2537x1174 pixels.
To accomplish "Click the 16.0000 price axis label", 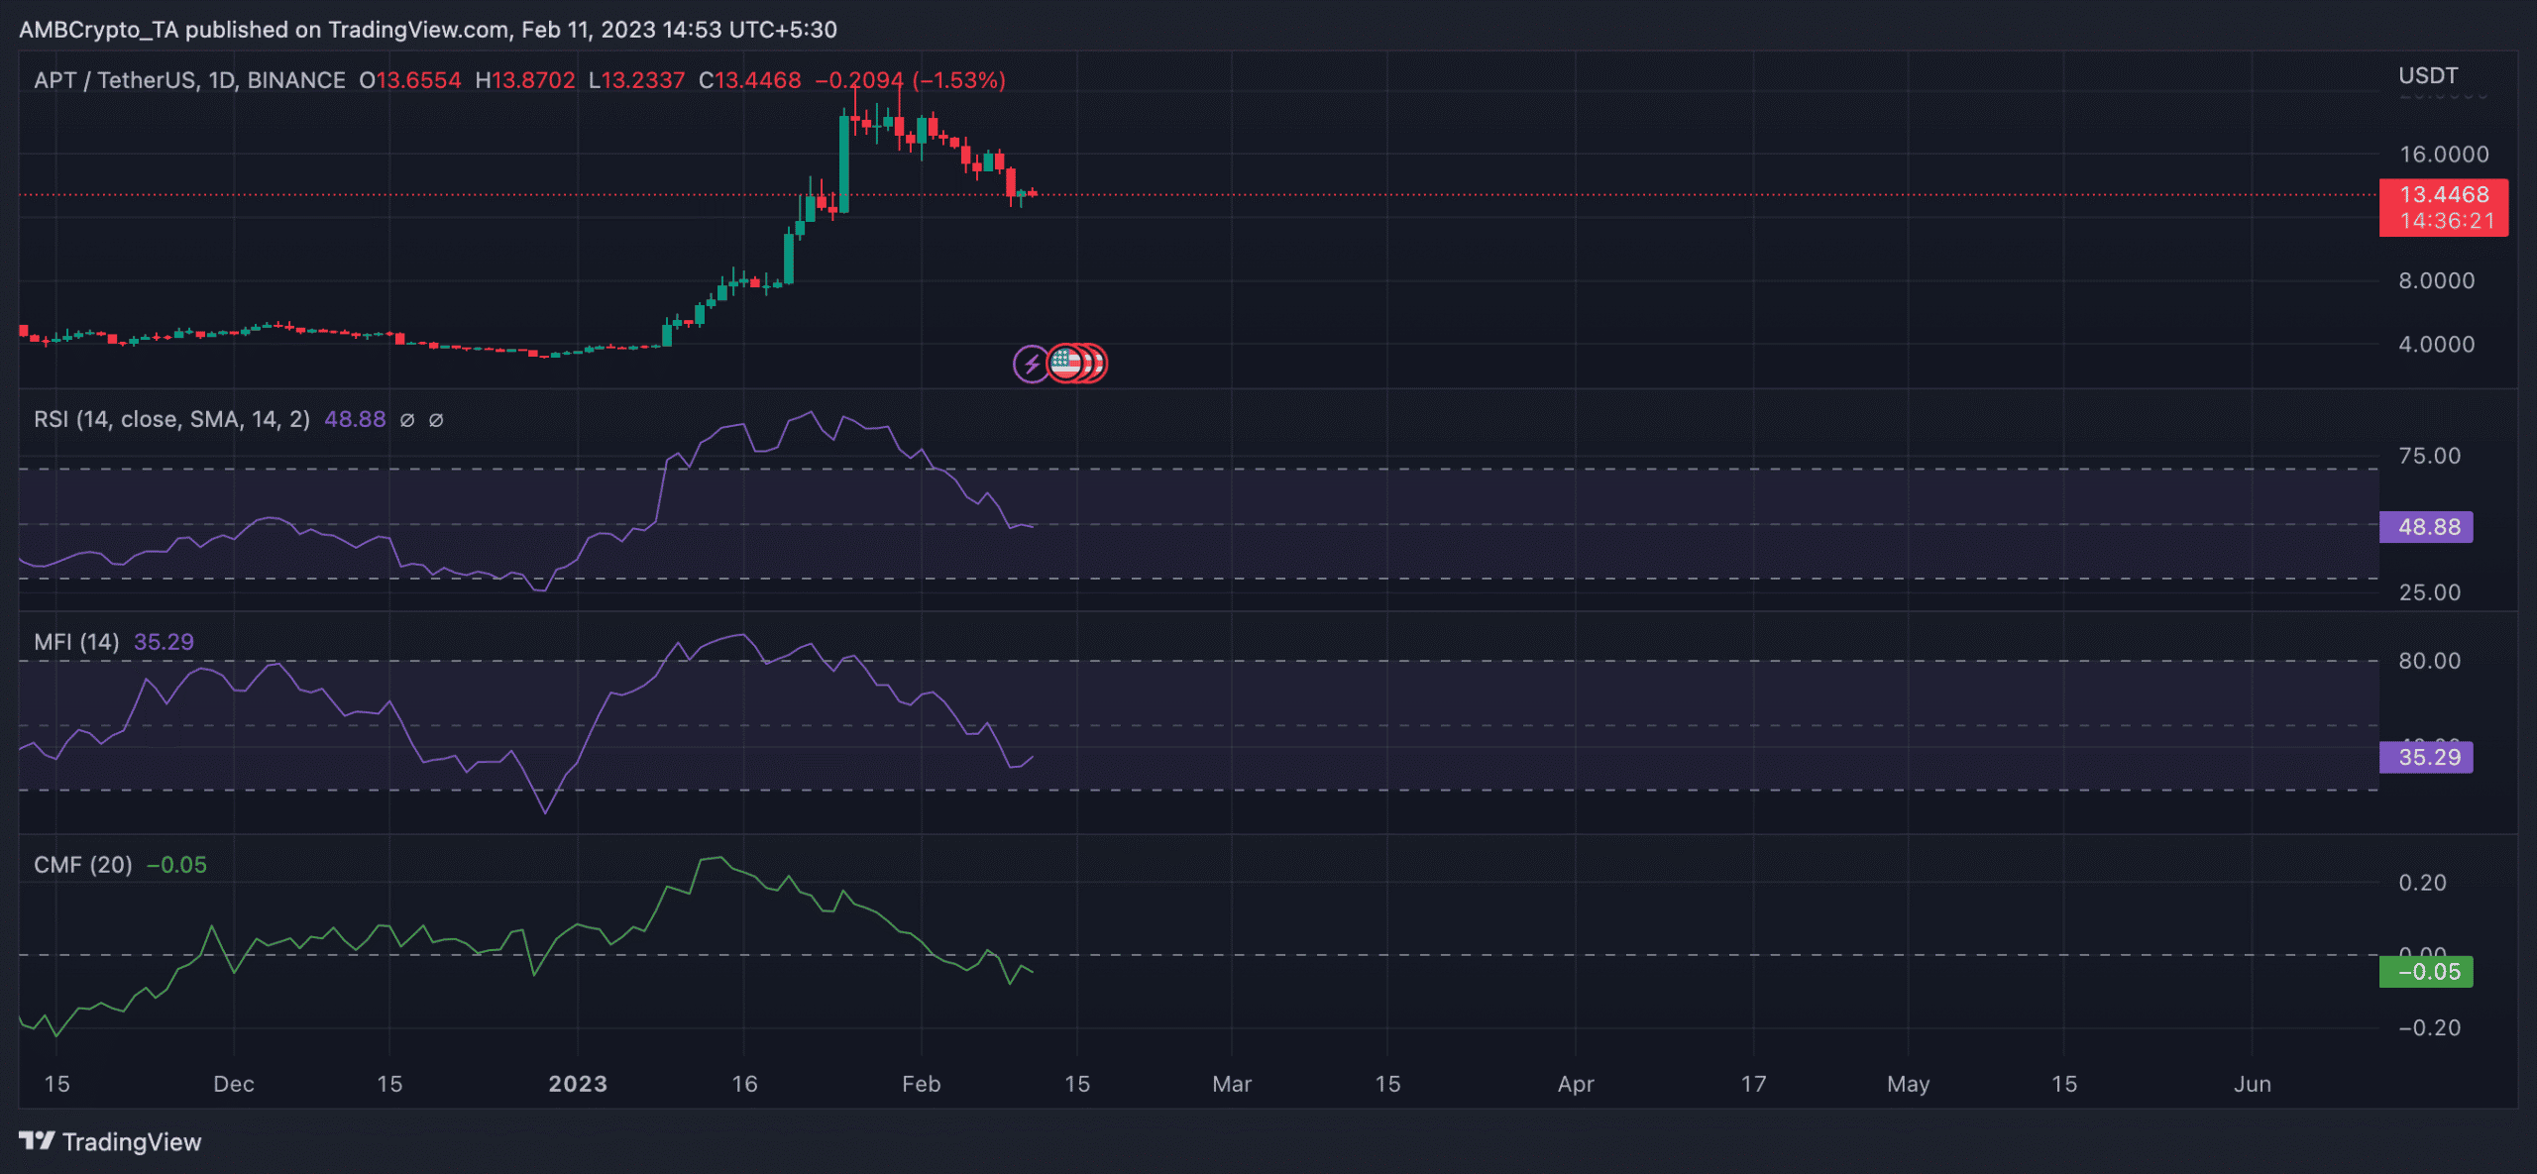I will pos(2444,155).
